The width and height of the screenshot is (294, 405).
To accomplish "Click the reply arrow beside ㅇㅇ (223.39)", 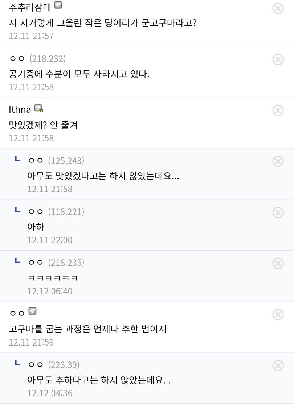I will [x=17, y=362].
